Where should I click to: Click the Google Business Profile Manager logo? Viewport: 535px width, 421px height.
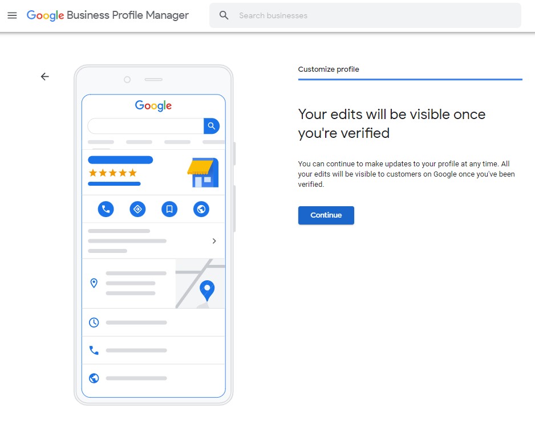tap(107, 15)
